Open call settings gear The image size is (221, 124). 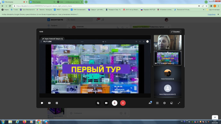(x=165, y=103)
